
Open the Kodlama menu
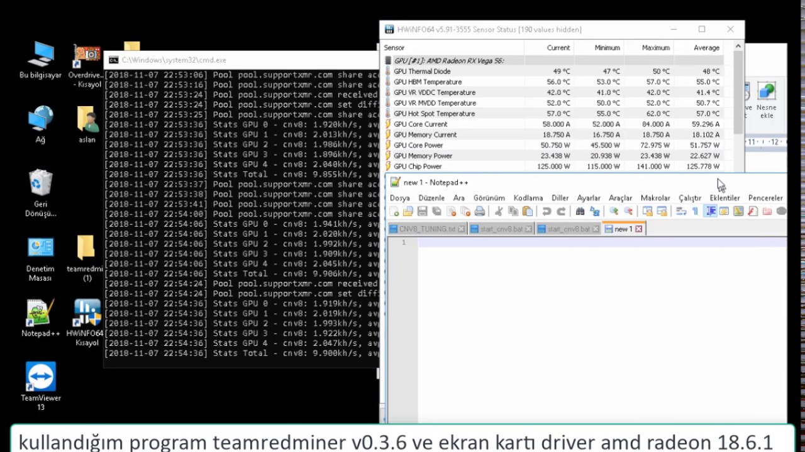(x=528, y=198)
